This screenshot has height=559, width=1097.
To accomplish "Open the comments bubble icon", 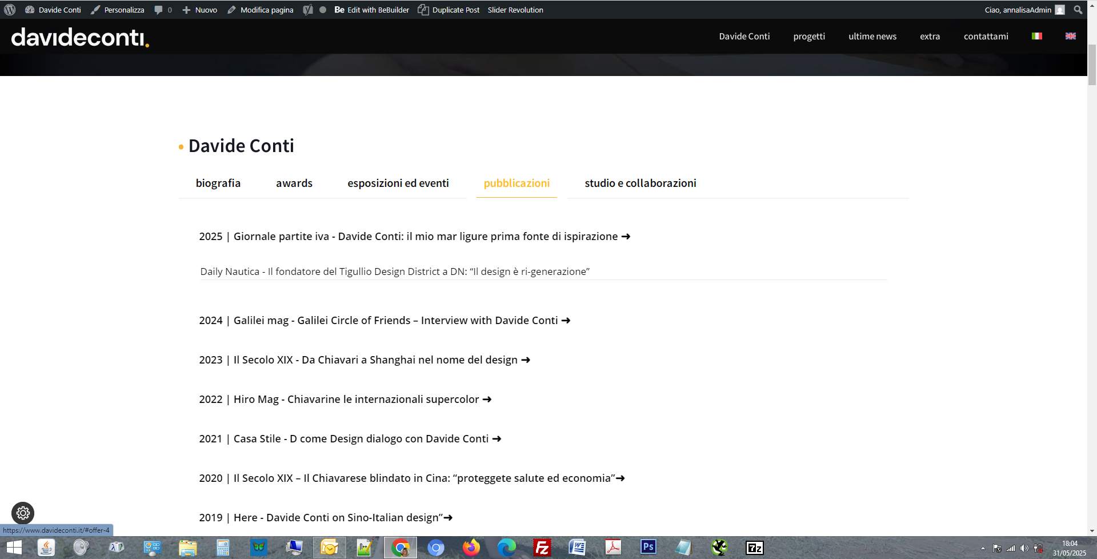I will (159, 10).
